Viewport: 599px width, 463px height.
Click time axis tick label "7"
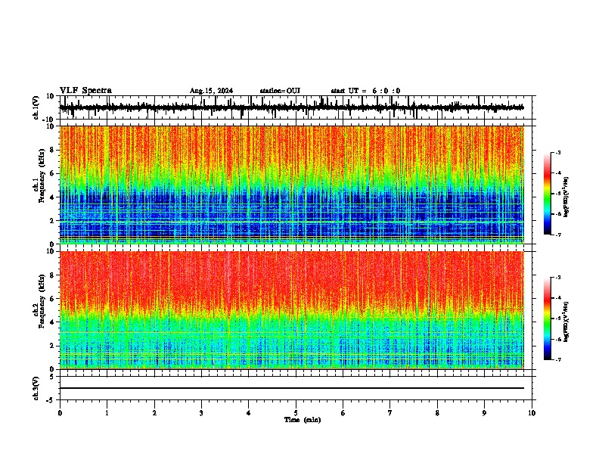[390, 413]
